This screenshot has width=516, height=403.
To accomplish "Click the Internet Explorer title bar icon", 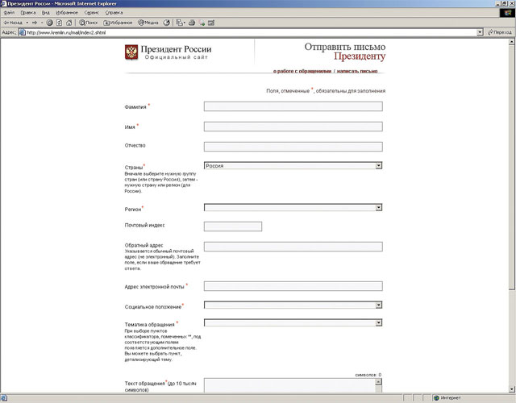I will pyautogui.click(x=3, y=3).
